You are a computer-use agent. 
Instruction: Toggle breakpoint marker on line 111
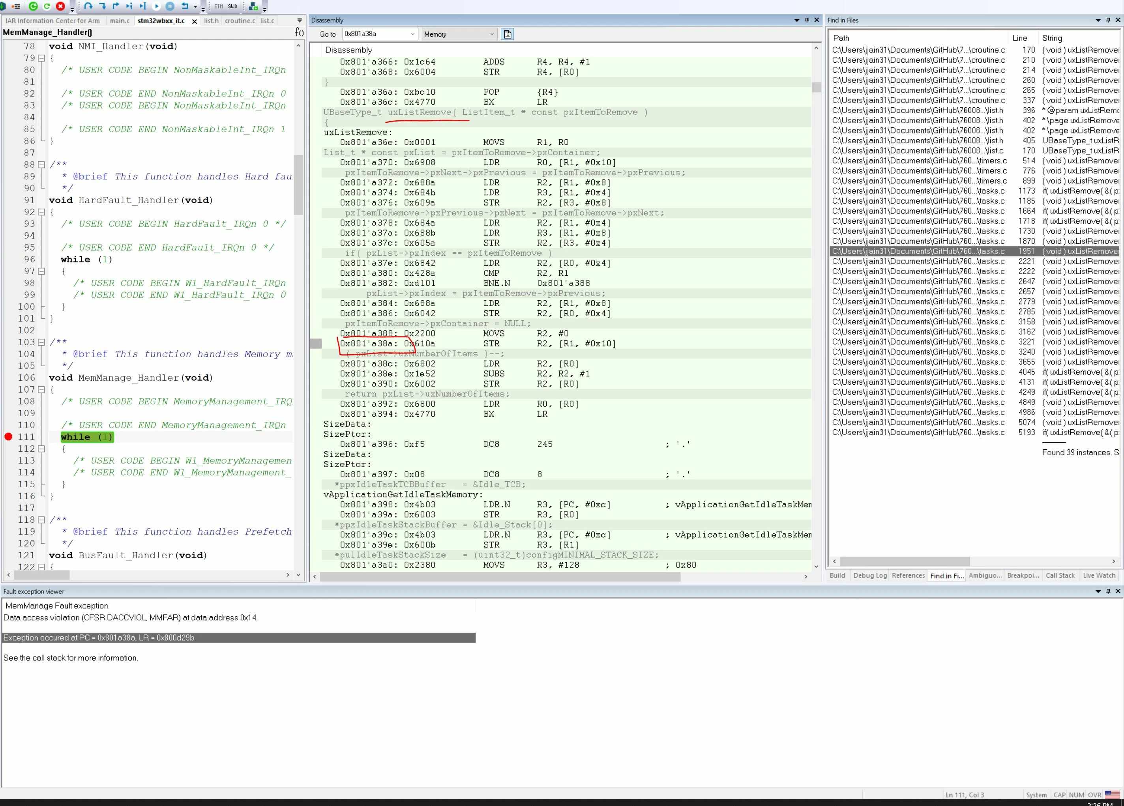click(8, 436)
